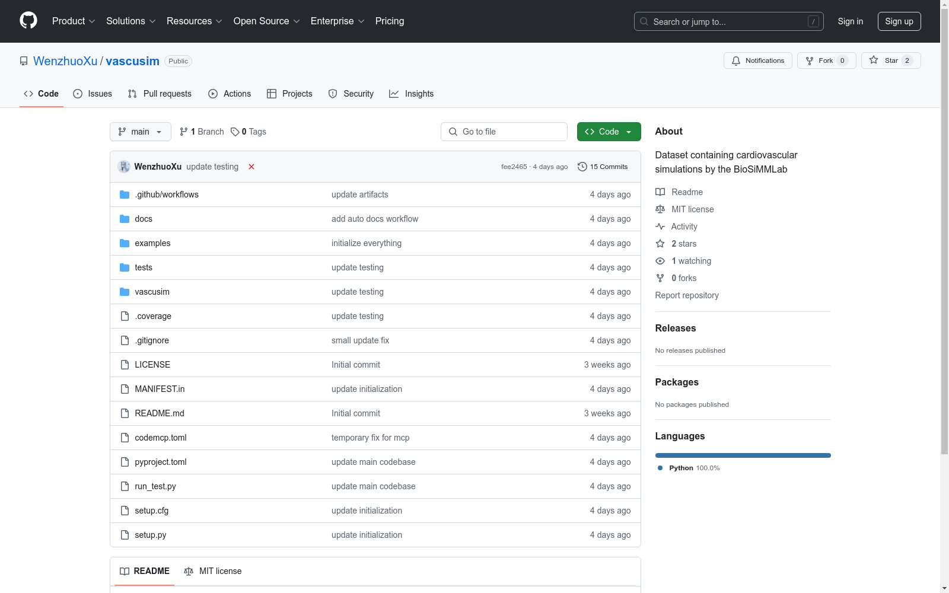Click the Python language color dot

click(x=660, y=468)
